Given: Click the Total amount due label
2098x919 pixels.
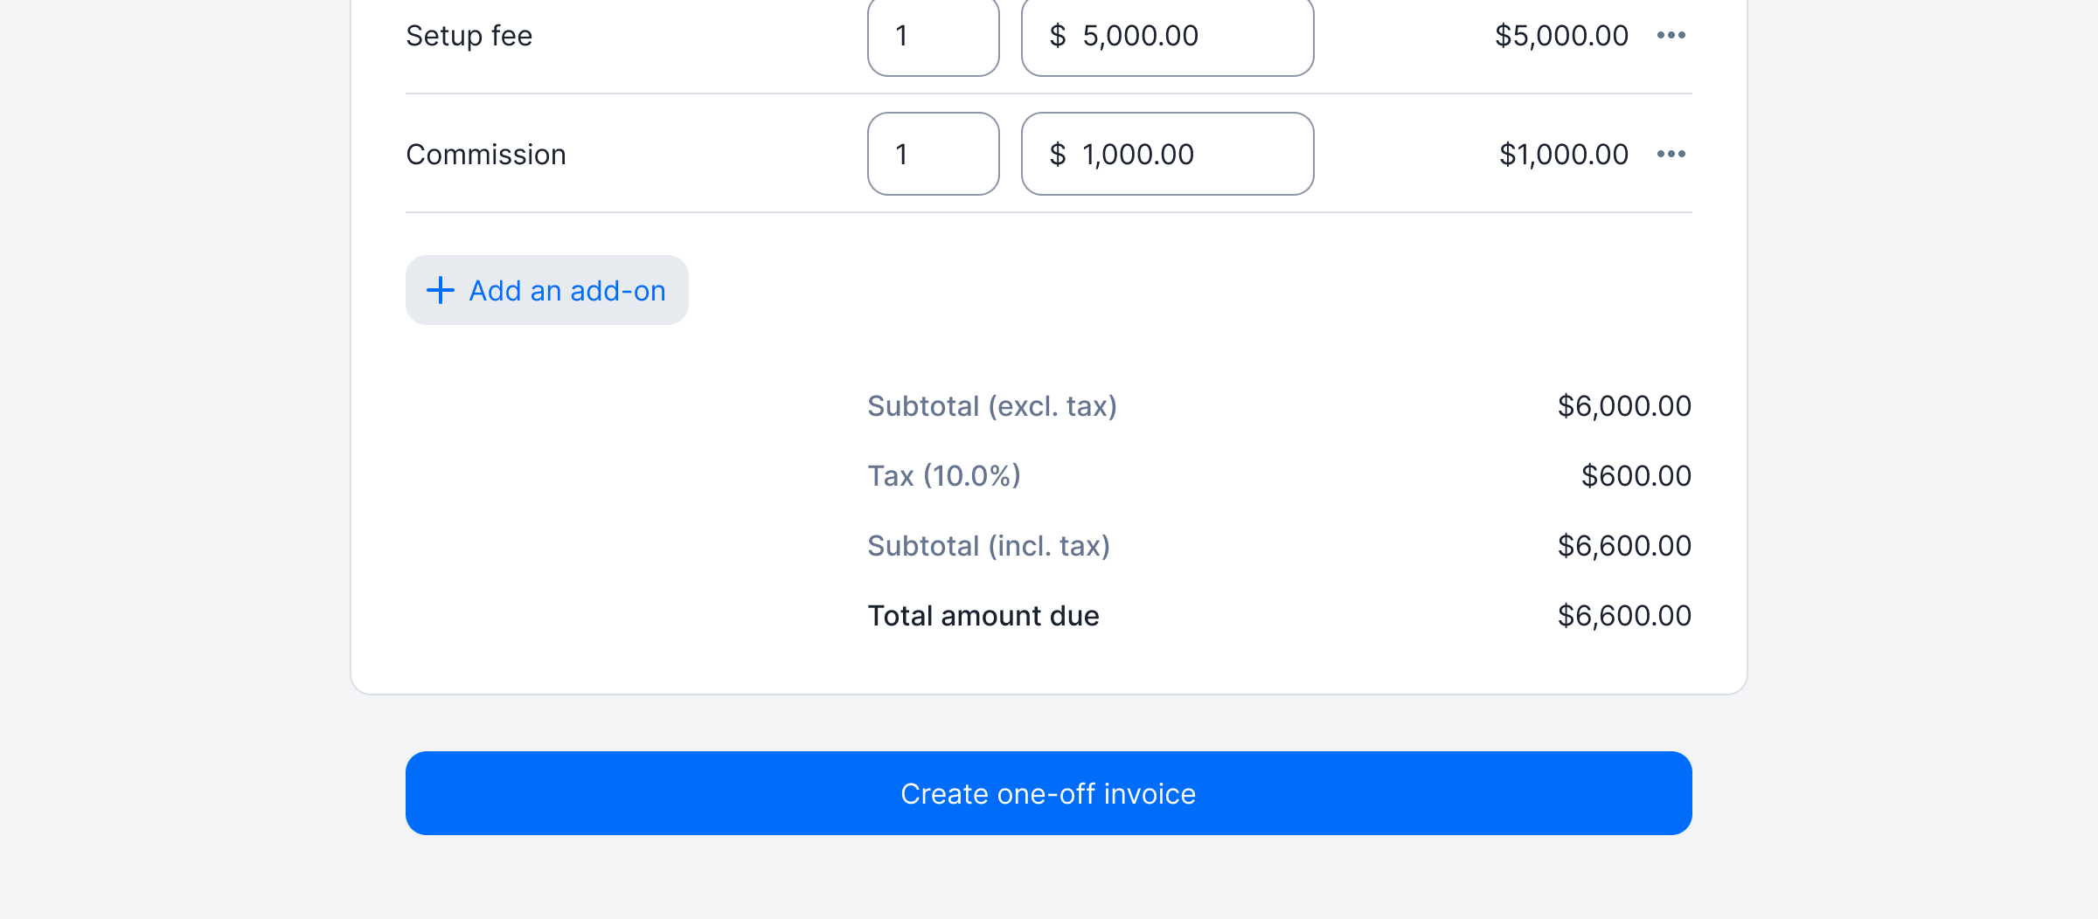Looking at the screenshot, I should (983, 616).
